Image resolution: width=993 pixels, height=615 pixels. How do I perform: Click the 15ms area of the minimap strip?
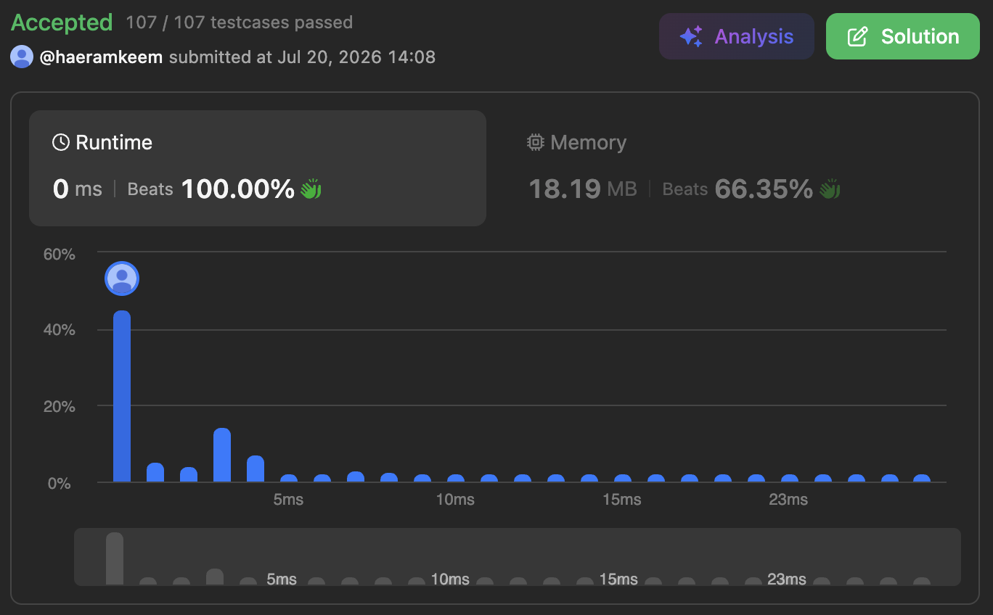tap(618, 579)
